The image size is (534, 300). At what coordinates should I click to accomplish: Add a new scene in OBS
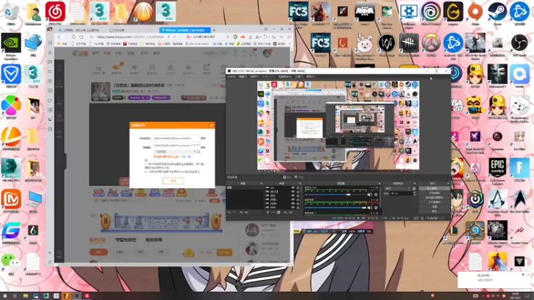tap(229, 212)
